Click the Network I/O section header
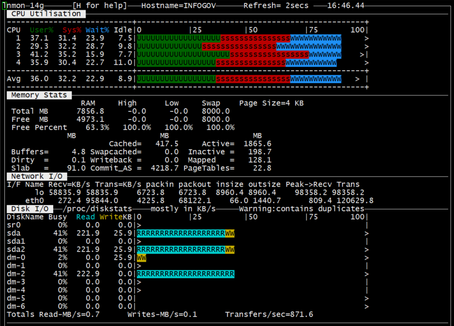Screen dimensions: 454x326 [37, 177]
